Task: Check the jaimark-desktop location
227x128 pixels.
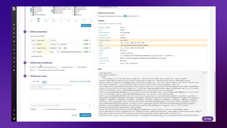Action: click(31, 15)
